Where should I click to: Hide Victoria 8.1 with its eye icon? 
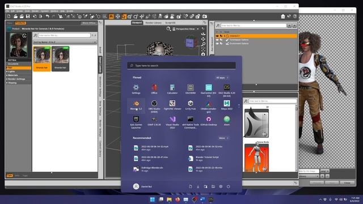pyautogui.click(x=217, y=36)
